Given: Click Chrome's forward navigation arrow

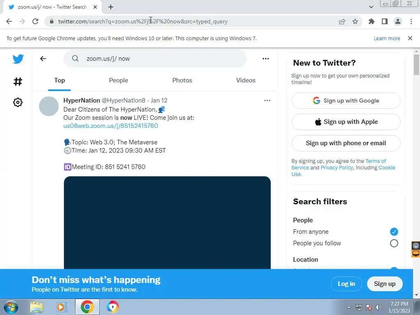Looking at the screenshot, I should (x=22, y=21).
